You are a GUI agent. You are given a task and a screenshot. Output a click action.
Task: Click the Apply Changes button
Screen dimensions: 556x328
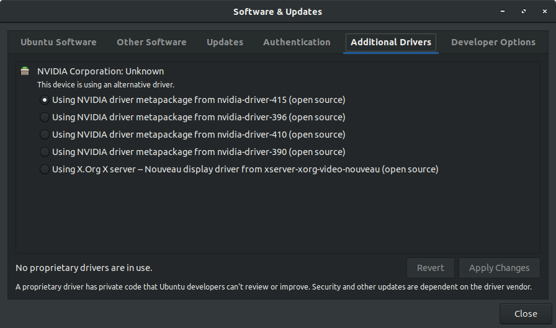click(500, 268)
